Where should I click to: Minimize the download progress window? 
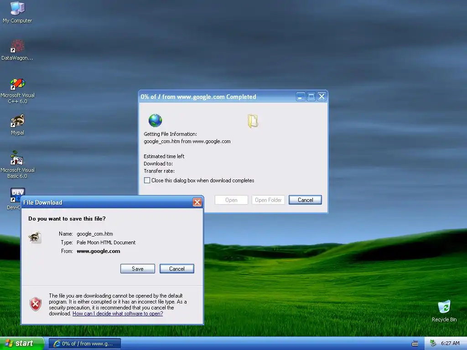coord(301,97)
